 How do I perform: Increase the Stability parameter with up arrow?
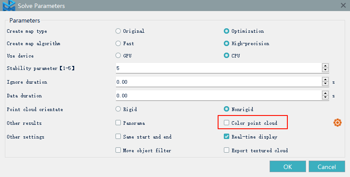[x=325, y=66]
